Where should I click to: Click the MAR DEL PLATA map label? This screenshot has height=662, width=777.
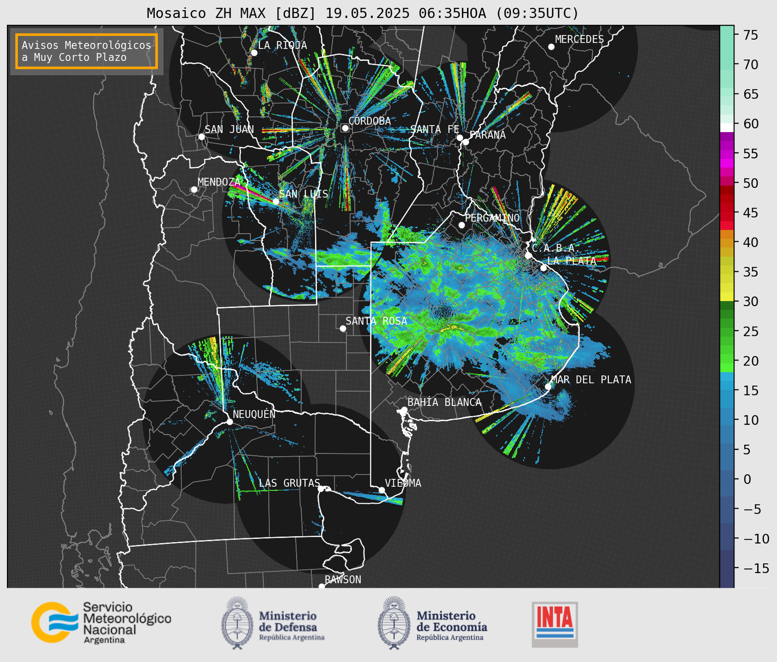[x=591, y=379]
